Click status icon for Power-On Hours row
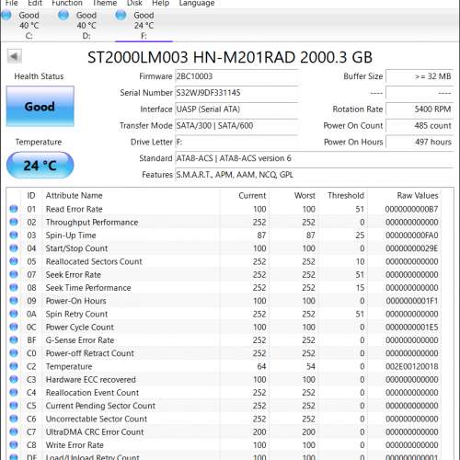This screenshot has height=460, width=460. point(14,301)
